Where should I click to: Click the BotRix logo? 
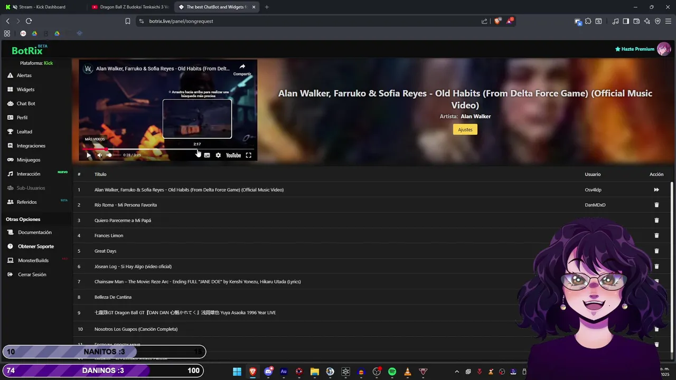click(27, 51)
